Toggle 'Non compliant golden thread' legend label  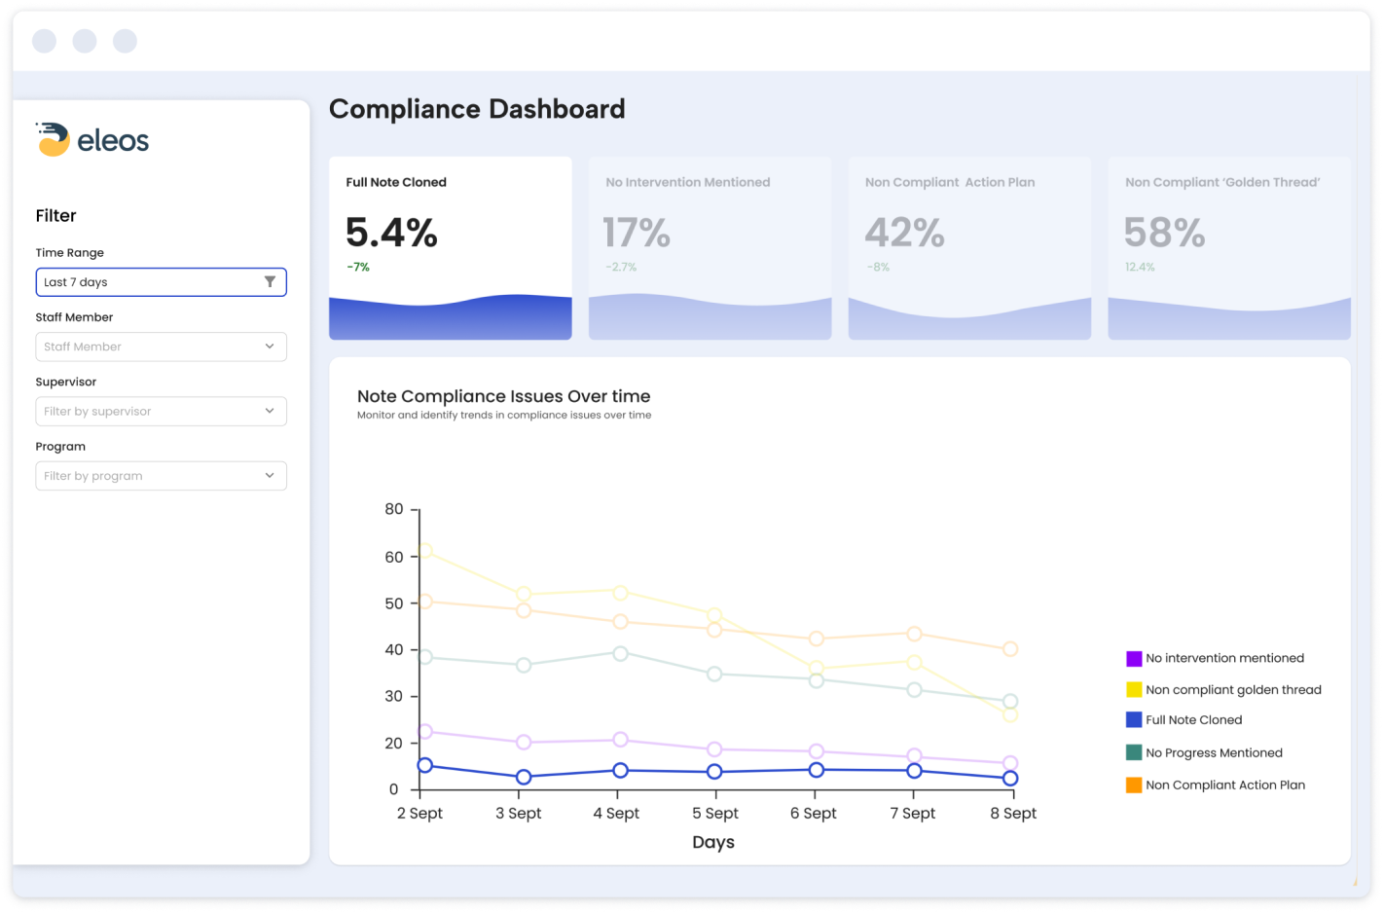(1233, 690)
